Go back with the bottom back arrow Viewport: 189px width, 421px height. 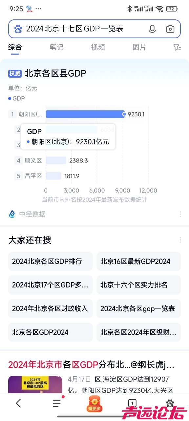[19, 403]
